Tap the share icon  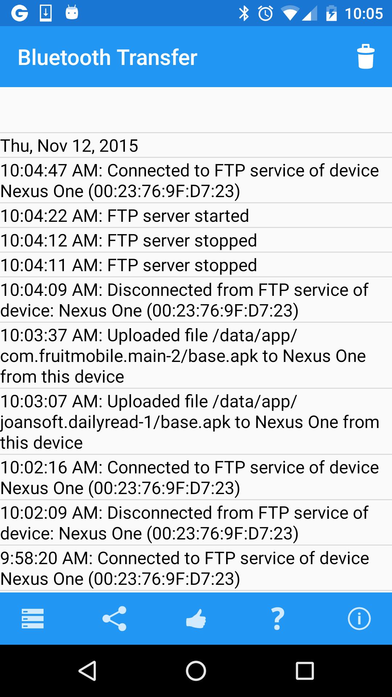pos(114,618)
